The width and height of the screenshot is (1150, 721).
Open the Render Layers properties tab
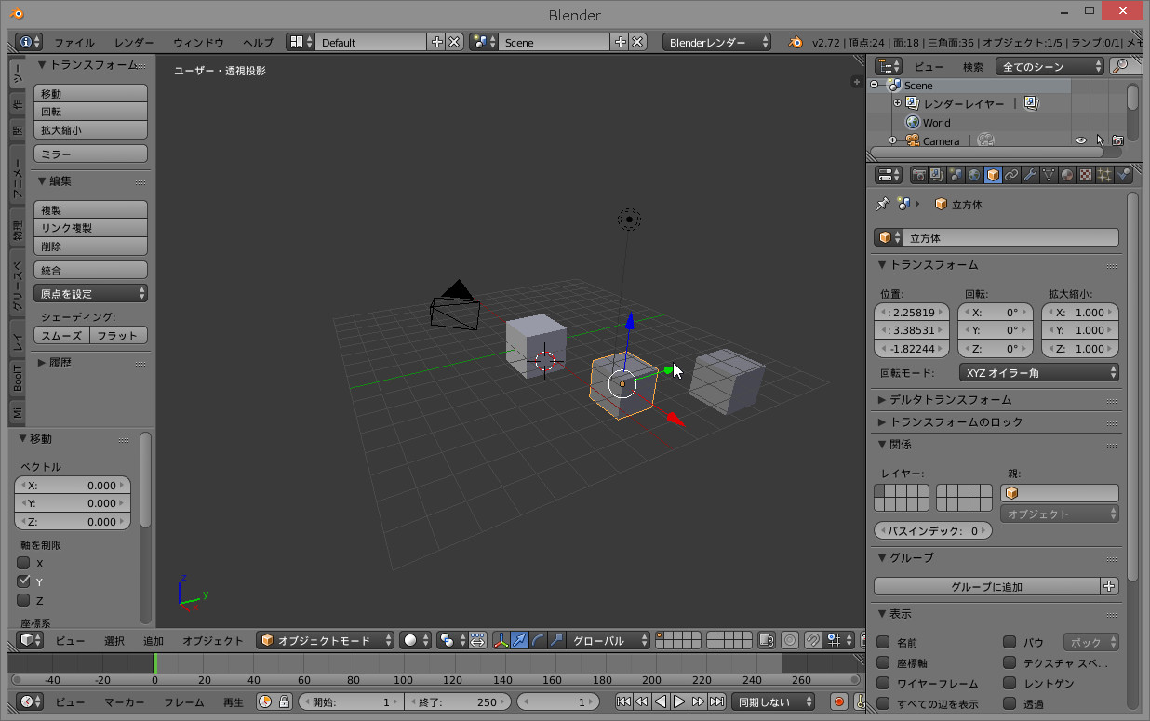pos(937,175)
